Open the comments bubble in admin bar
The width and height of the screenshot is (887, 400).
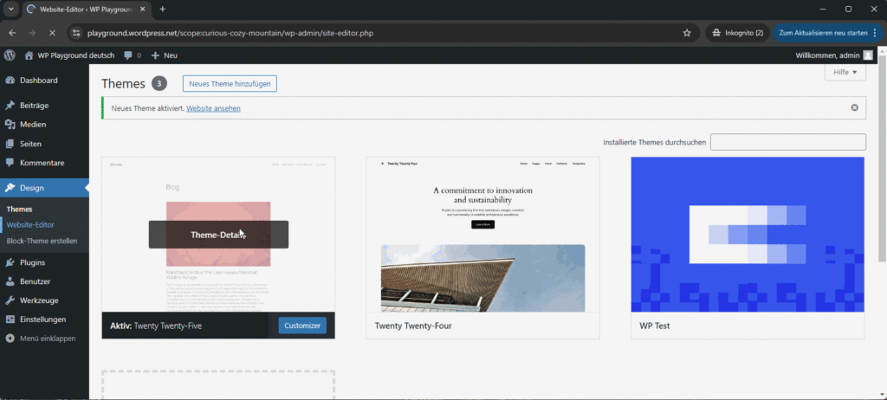click(133, 55)
